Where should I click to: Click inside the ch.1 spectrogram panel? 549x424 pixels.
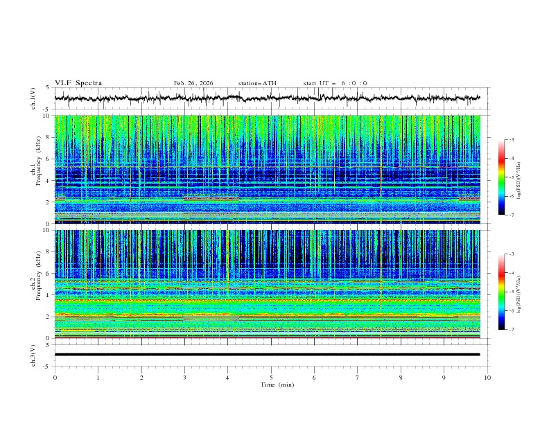[267, 169]
